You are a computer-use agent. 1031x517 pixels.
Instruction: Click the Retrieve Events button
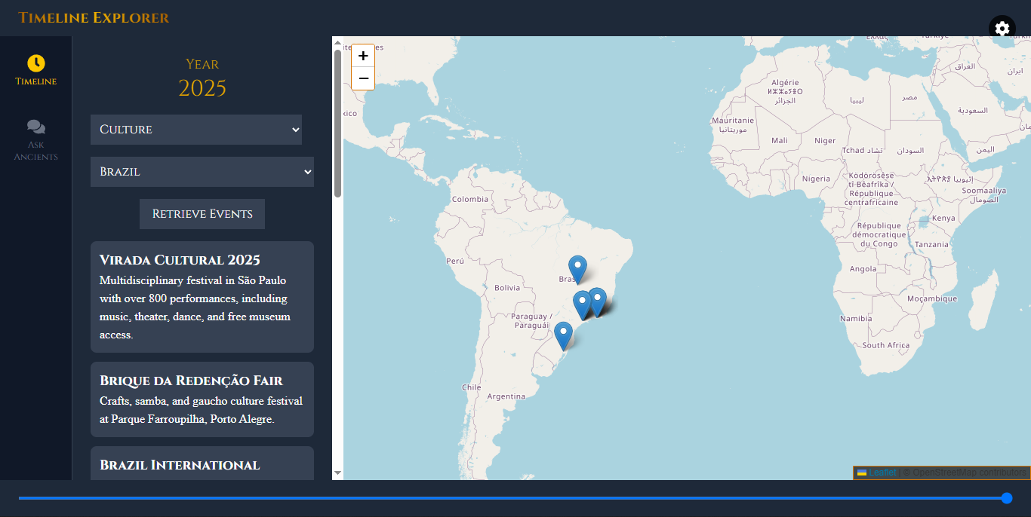tap(202, 214)
